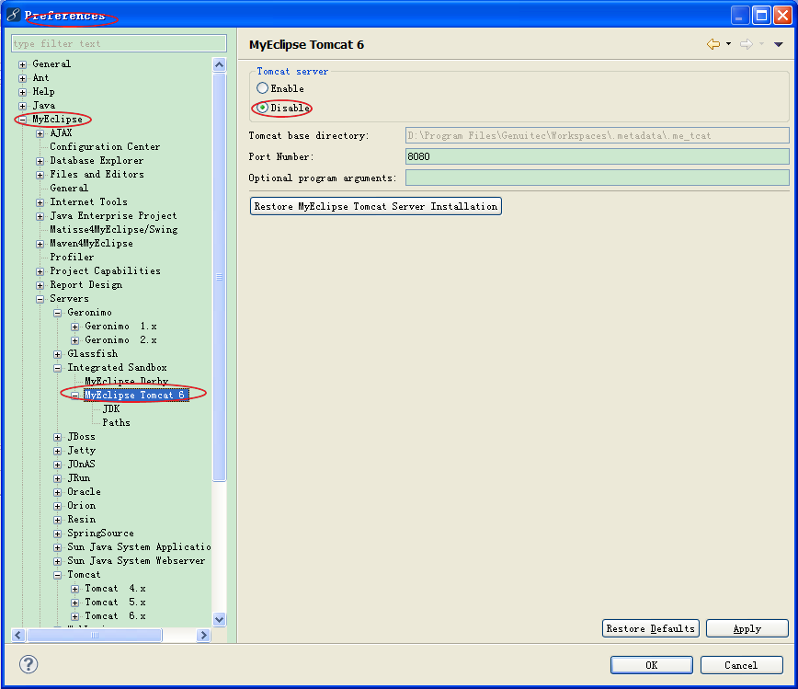Select Geronimo 1.x tree item
Viewport: 798px width, 689px height.
click(x=120, y=326)
